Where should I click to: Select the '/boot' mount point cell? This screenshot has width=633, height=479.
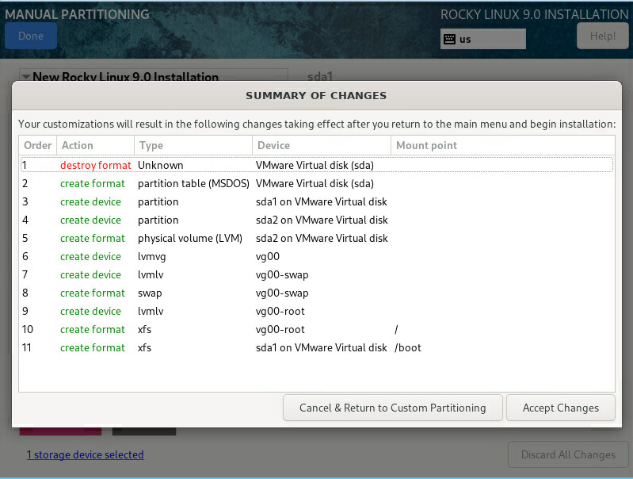[408, 348]
